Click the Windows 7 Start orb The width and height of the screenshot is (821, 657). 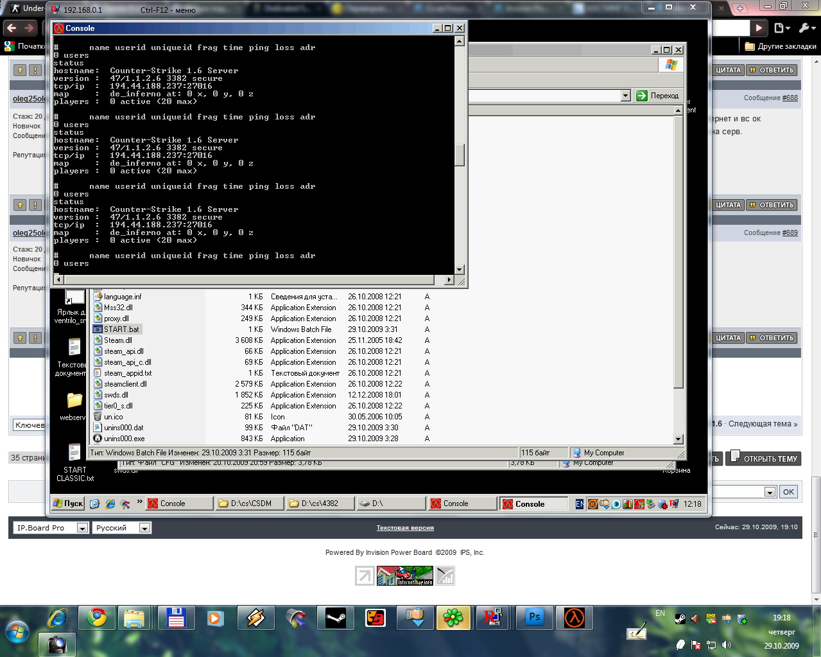tap(17, 632)
